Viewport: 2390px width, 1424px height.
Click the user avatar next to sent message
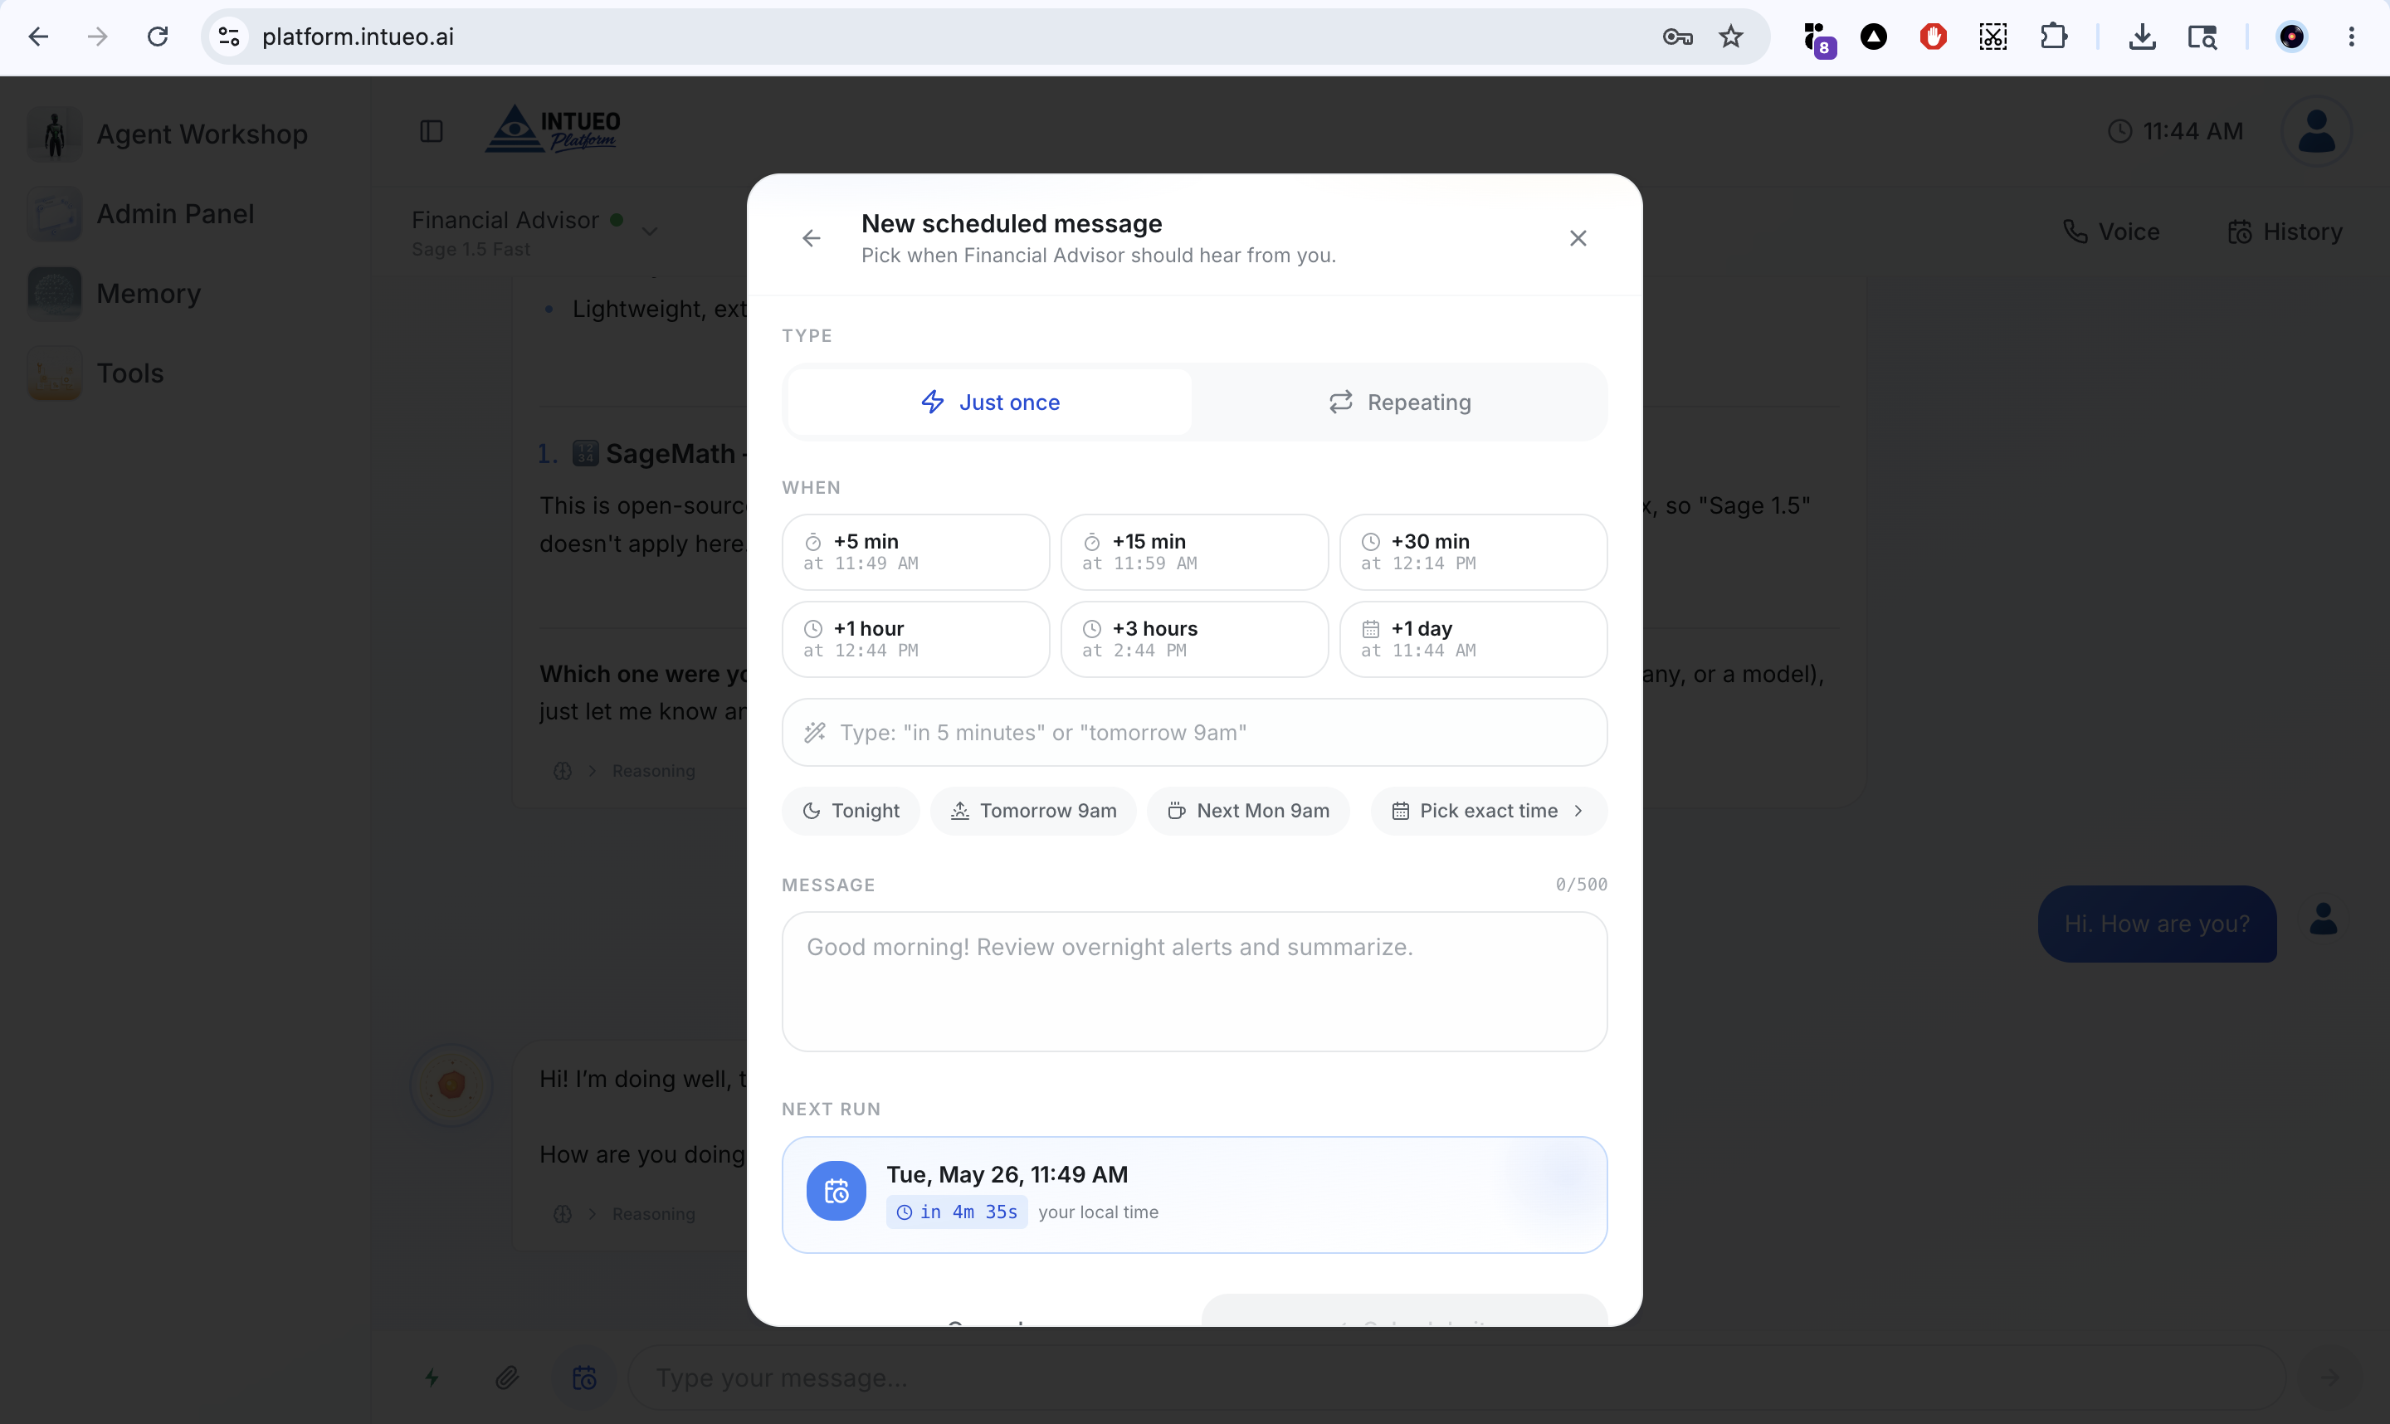click(2322, 919)
